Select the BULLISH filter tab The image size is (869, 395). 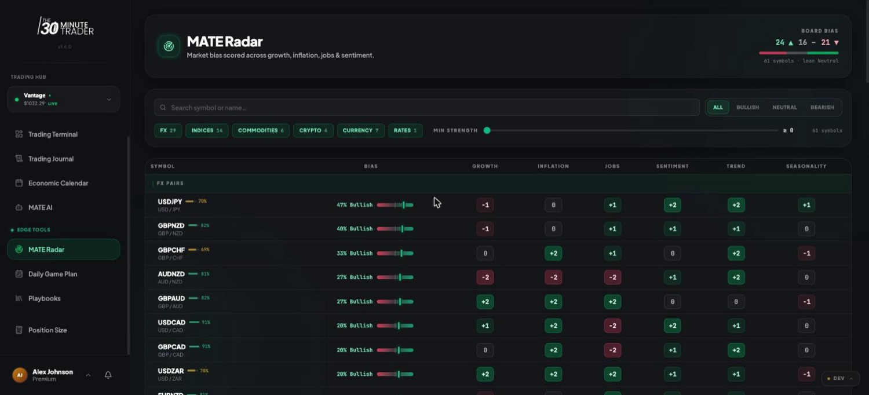click(747, 107)
